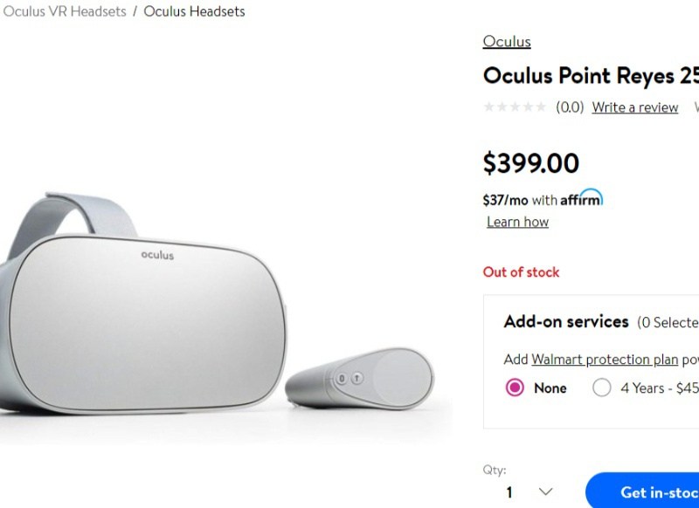Click the controller image next to the headset
Viewport: 699px width, 508px height.
(359, 378)
